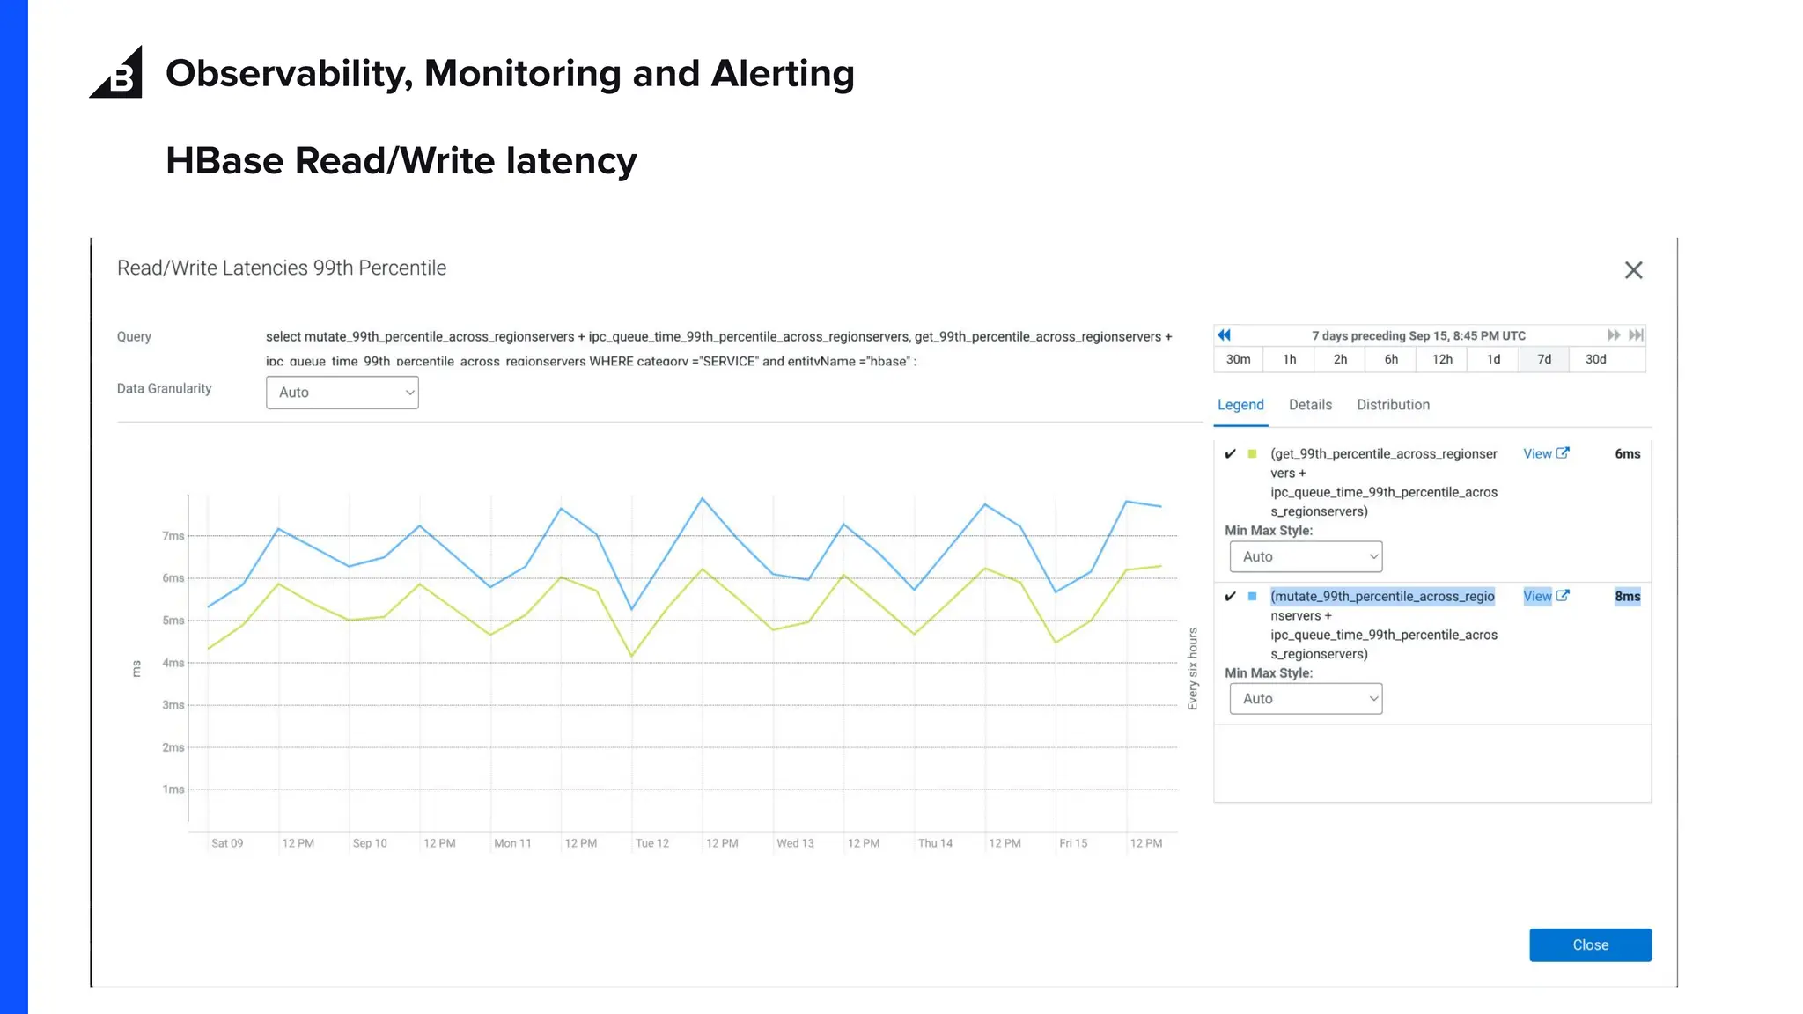Close the latency dialog with the X icon
This screenshot has height=1014, width=1803.
pyautogui.click(x=1633, y=270)
